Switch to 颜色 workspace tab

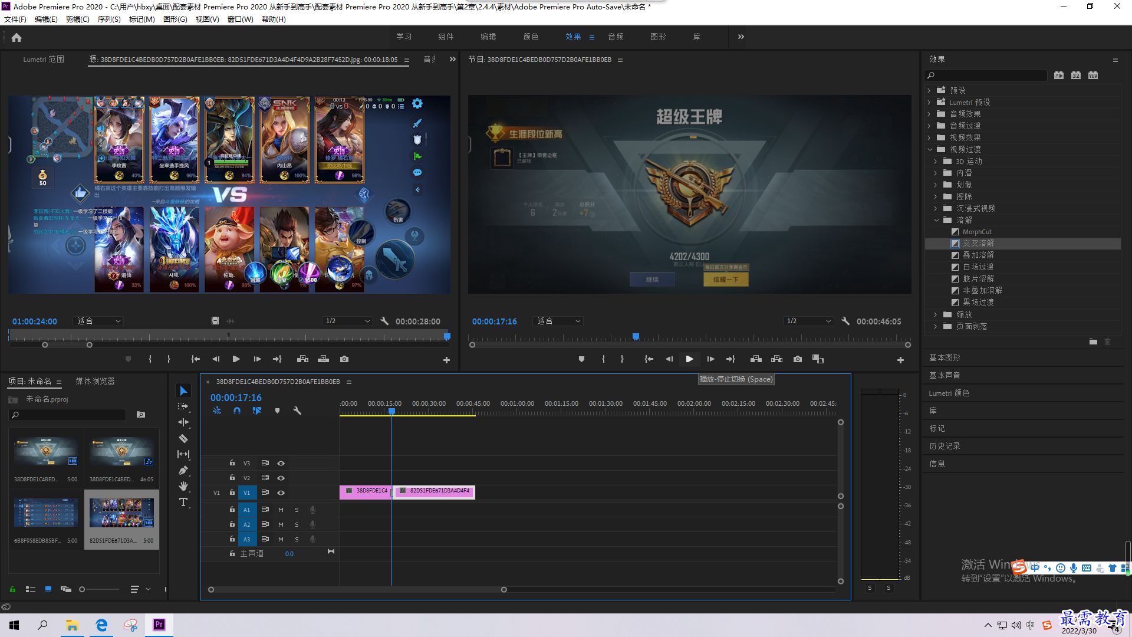coord(531,37)
